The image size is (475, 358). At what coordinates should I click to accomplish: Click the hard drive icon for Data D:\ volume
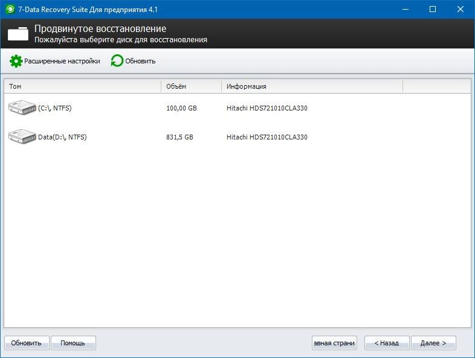[22, 137]
